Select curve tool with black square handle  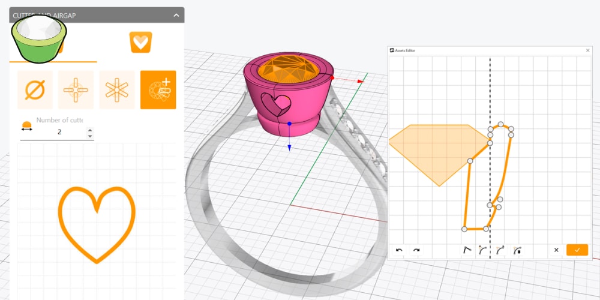[517, 250]
